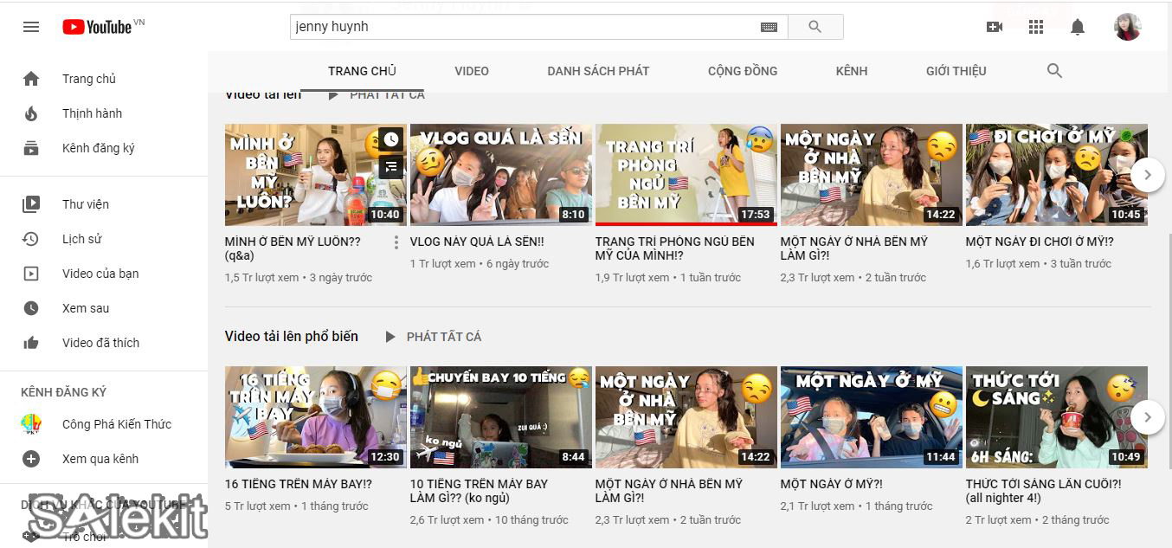Switch to the DANH SÁCH PHÁT tab
Image resolution: width=1172 pixels, height=548 pixels.
(x=598, y=71)
